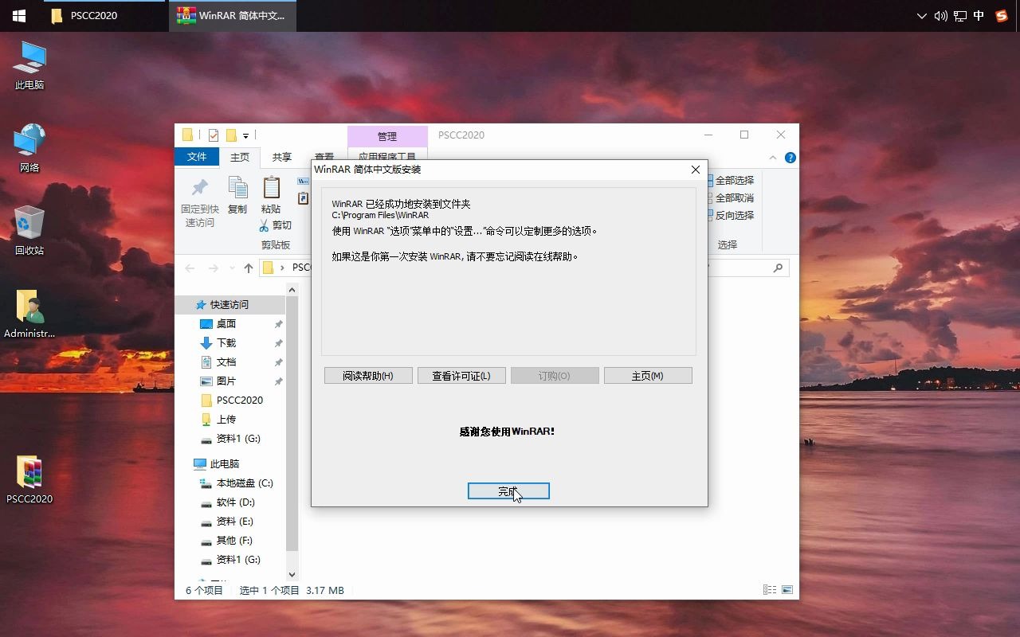Open the 此电脑 desktop icon
The height and width of the screenshot is (637, 1020).
coord(29,65)
